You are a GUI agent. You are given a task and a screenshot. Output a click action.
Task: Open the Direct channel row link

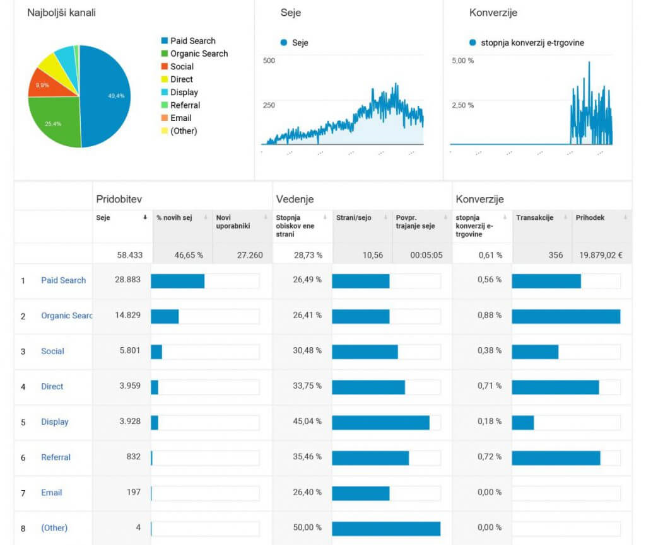click(52, 386)
